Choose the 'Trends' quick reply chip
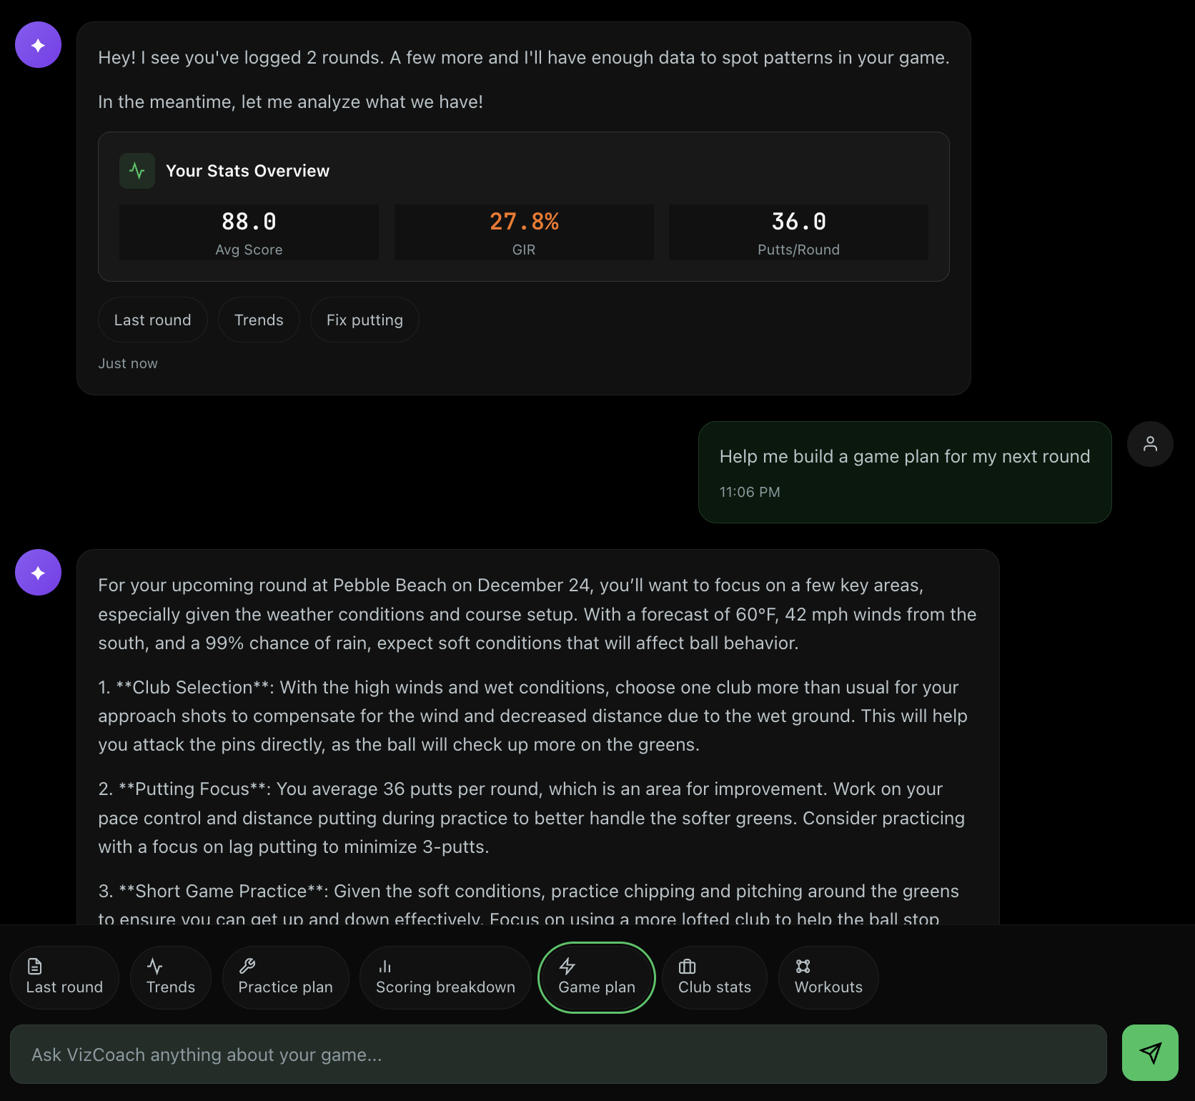This screenshot has width=1195, height=1101. click(x=259, y=320)
